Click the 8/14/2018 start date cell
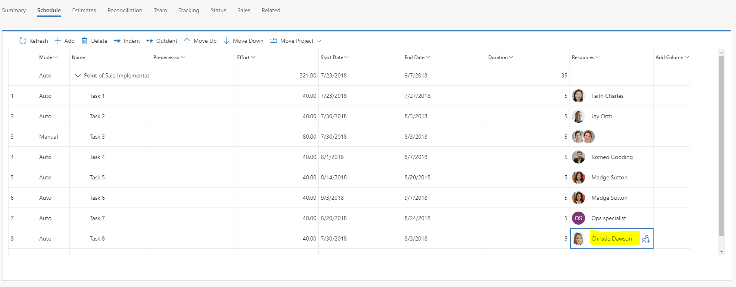 360,177
